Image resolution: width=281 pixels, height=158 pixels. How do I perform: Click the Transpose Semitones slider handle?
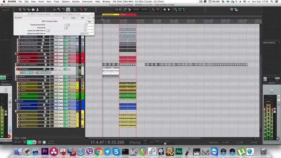tap(68, 25)
